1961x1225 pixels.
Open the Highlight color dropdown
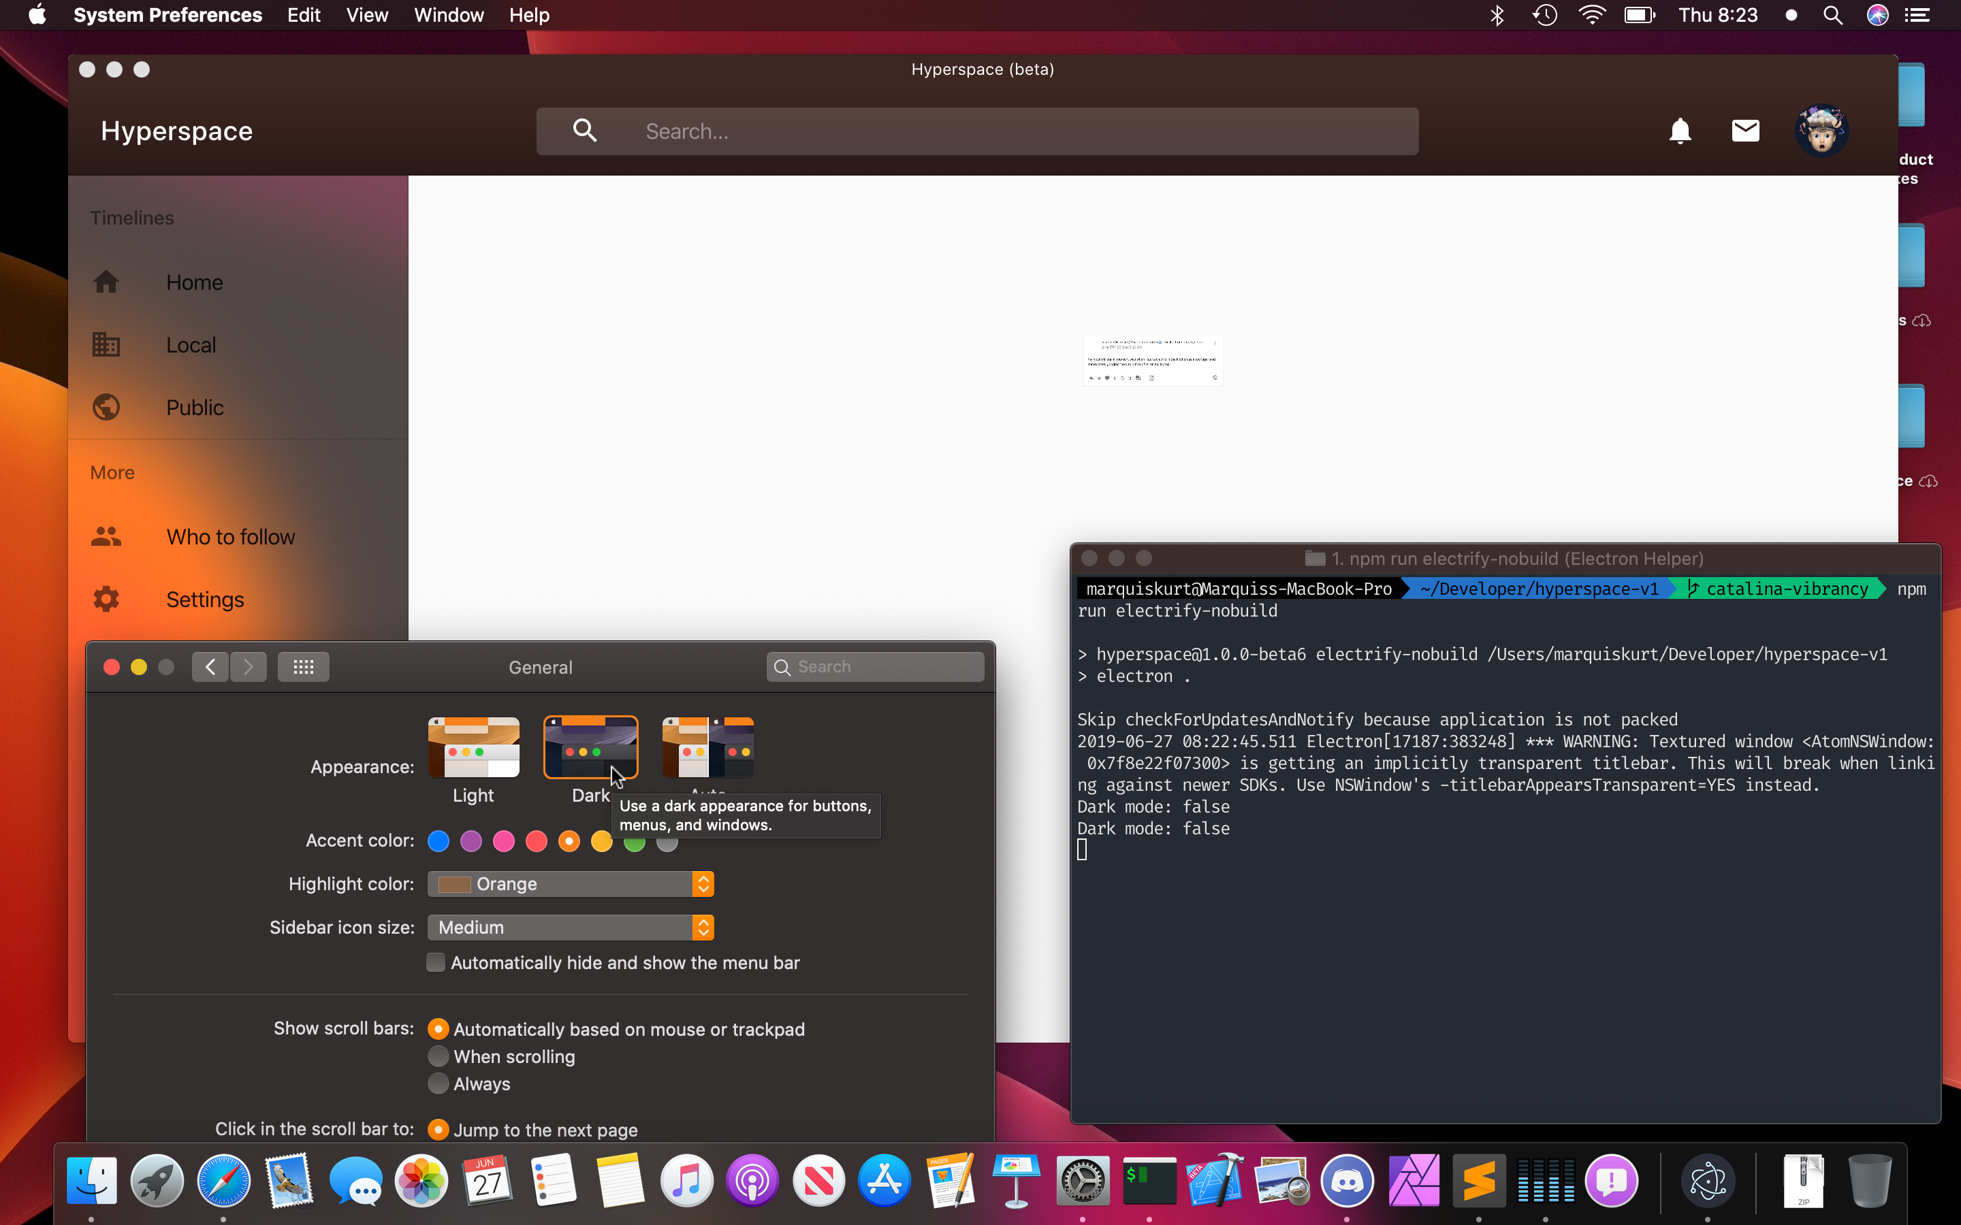pos(571,883)
